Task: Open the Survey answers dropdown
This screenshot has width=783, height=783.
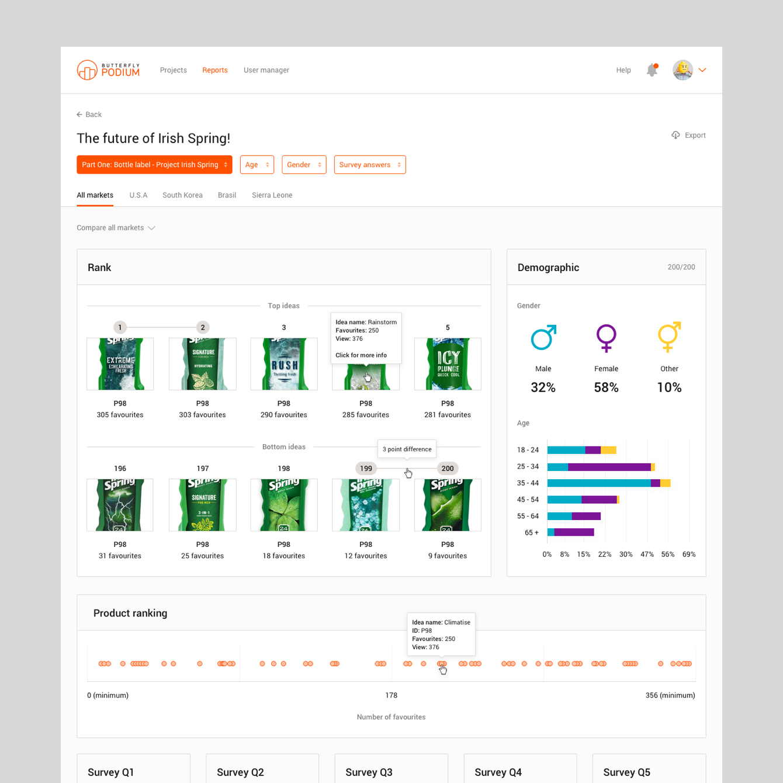Action: click(x=370, y=165)
